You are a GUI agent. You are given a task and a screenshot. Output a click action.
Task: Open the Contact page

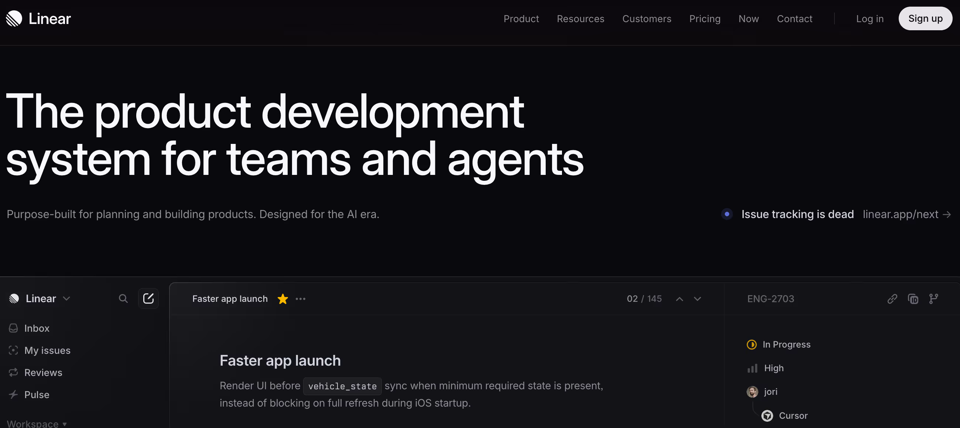[x=794, y=18]
